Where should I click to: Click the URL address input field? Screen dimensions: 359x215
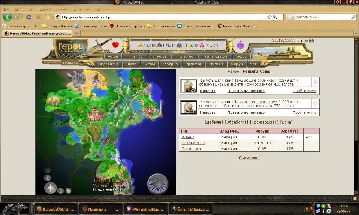click(x=164, y=17)
